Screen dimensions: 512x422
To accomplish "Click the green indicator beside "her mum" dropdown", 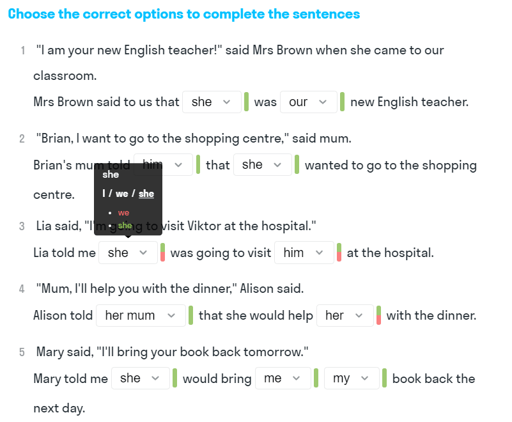I will pyautogui.click(x=190, y=315).
